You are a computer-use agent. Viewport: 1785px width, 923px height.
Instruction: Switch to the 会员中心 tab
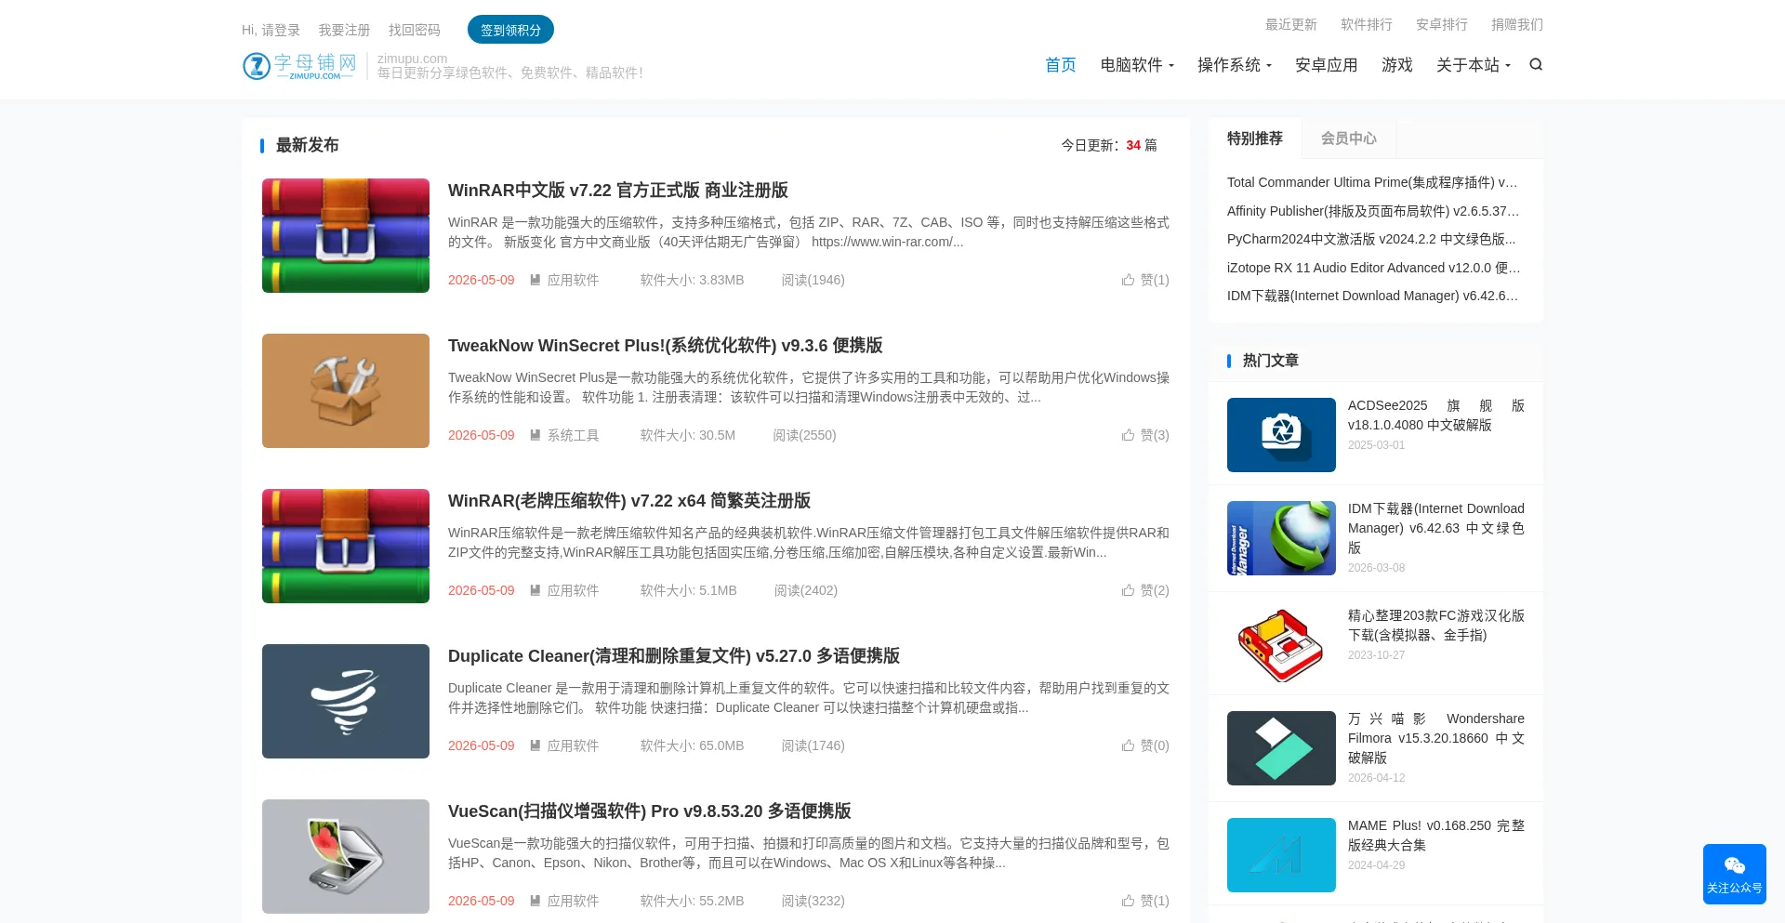(1349, 138)
